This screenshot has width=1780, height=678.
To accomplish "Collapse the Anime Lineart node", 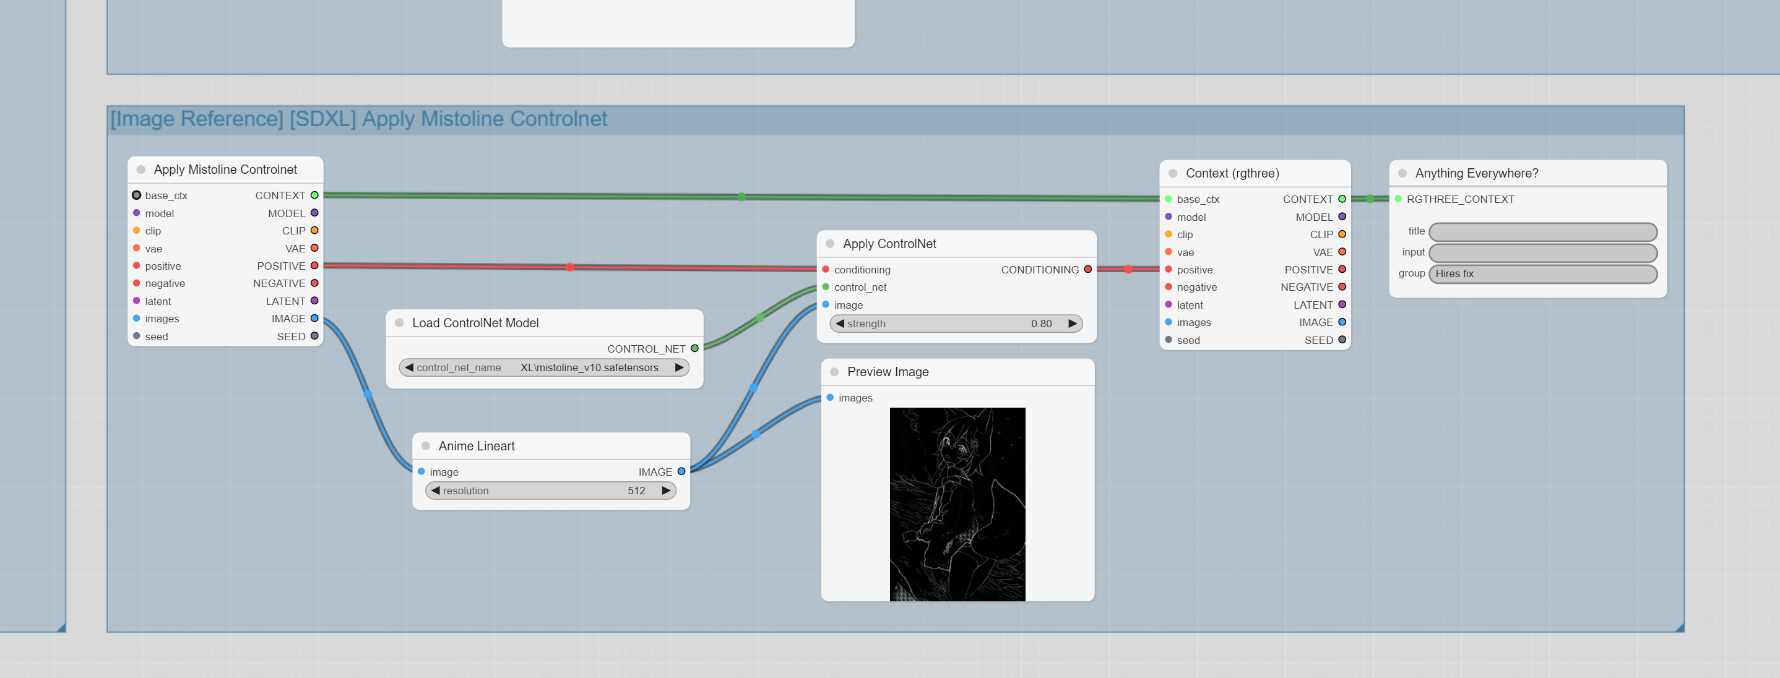I will tap(426, 446).
